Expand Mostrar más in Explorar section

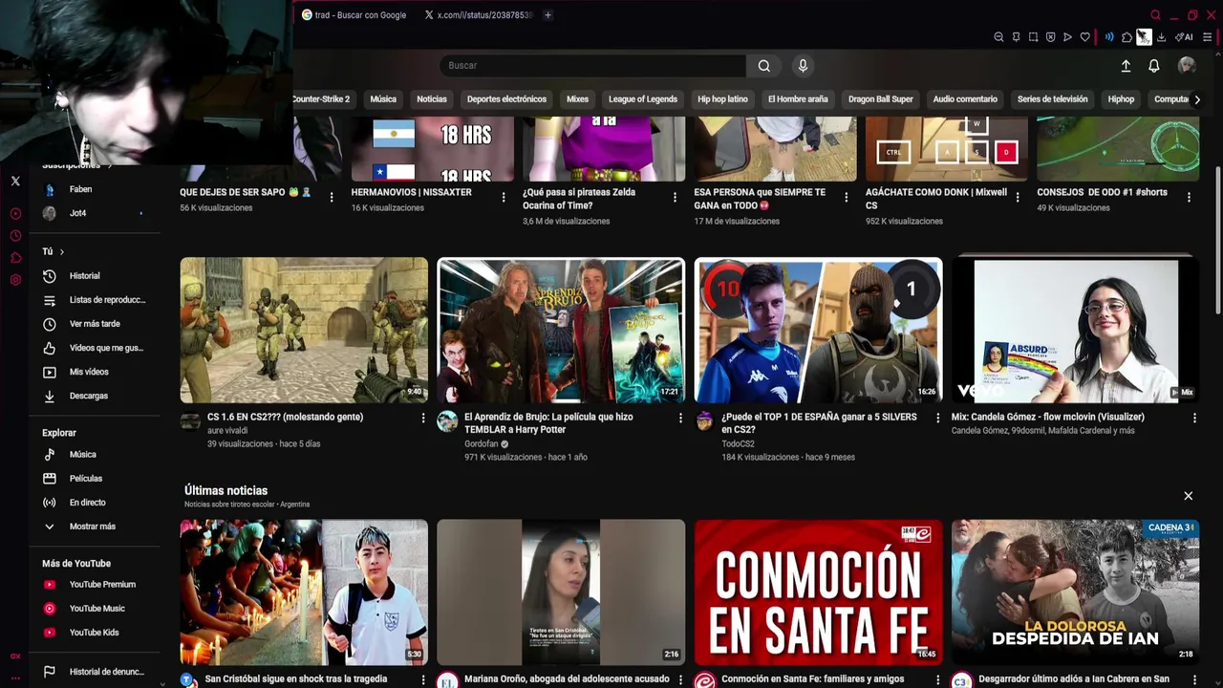pyautogui.click(x=96, y=527)
